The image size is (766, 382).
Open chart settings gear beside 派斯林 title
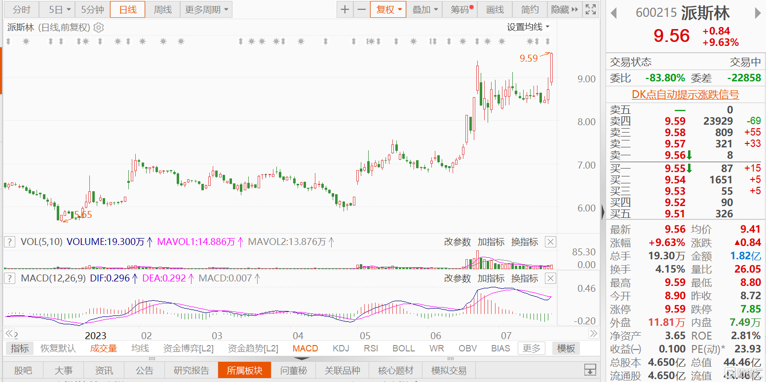tap(98, 28)
